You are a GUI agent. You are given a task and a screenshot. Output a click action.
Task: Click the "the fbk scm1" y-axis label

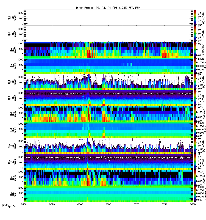click(13, 194)
